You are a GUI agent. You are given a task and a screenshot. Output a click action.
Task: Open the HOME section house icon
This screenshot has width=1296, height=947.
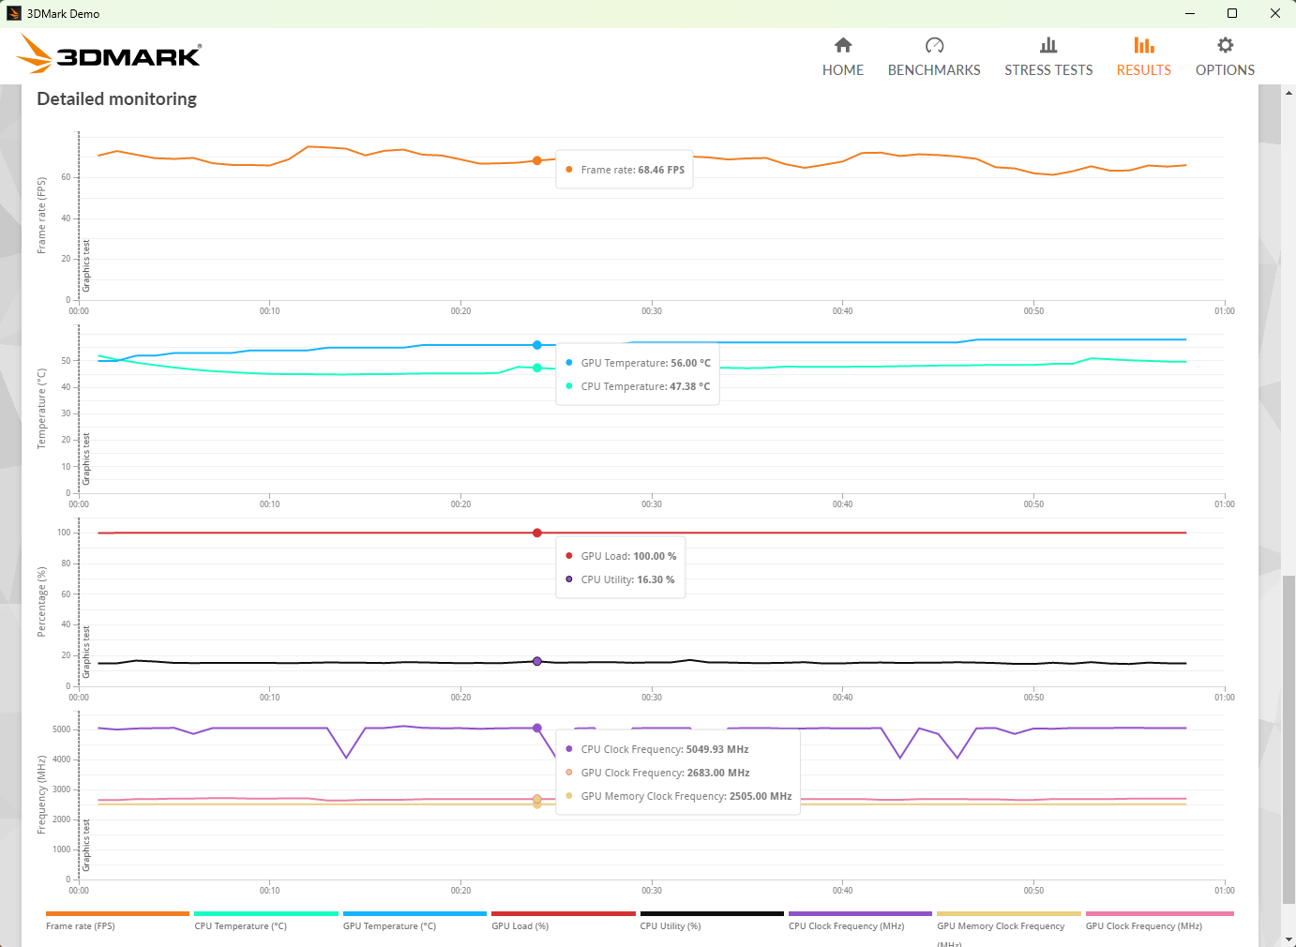pyautogui.click(x=843, y=45)
